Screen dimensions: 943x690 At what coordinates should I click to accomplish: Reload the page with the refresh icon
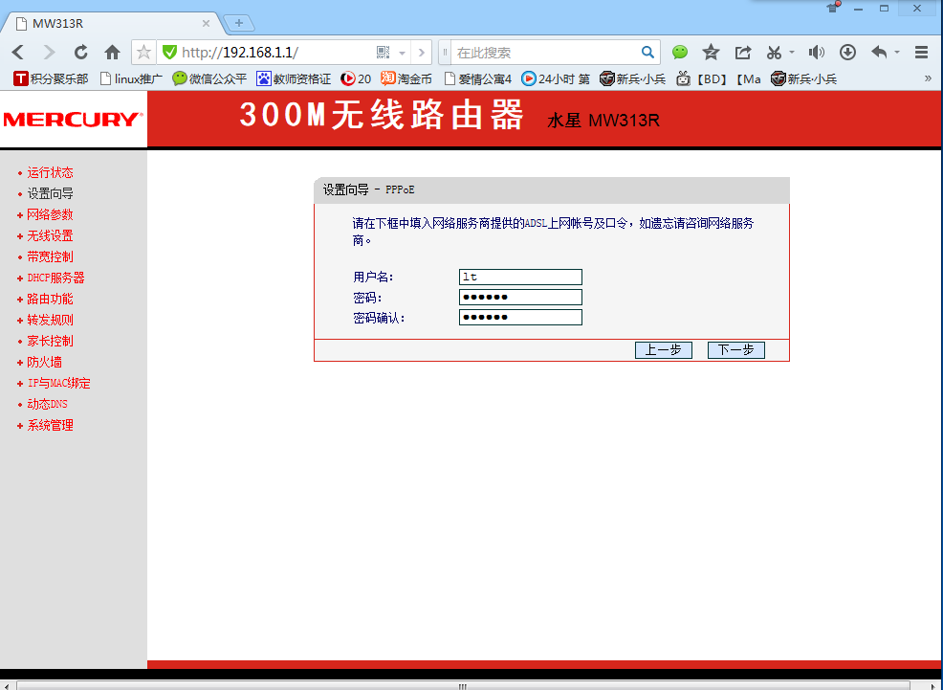click(80, 53)
